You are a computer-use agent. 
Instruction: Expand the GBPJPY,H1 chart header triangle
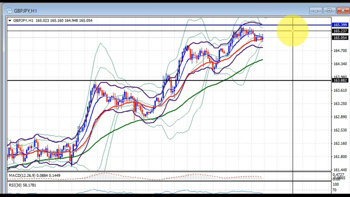[x=10, y=20]
